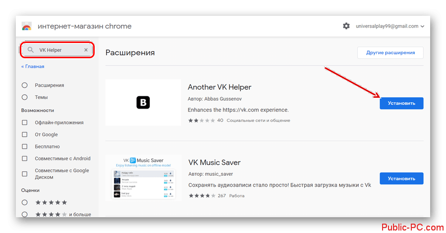Image resolution: width=446 pixels, height=233 pixels.
Task: Tick the Бесплатно checkbox
Action: (x=25, y=147)
